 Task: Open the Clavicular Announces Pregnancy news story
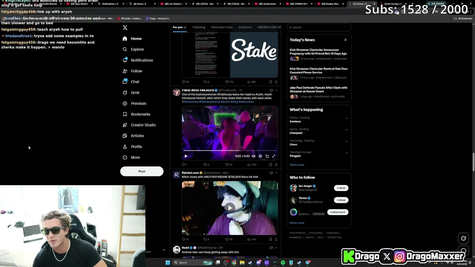pos(318,54)
